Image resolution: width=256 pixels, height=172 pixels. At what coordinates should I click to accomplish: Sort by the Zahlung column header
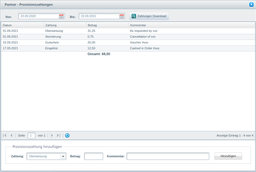coord(65,25)
